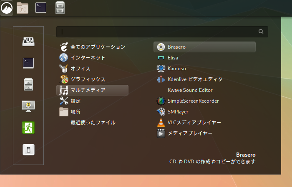This screenshot has height=187, width=292.
Task: Click the Kdenlive editor icon
Action: [x=161, y=79]
